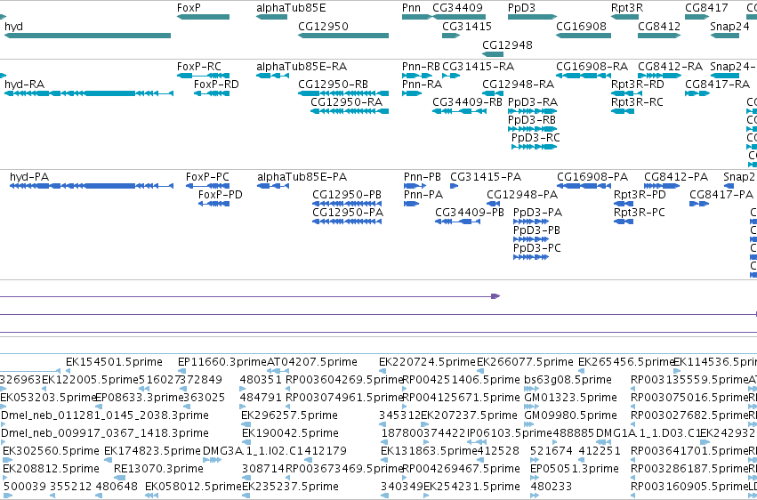Select the Rpt3R gene label
The image size is (757, 500).
coord(627,8)
